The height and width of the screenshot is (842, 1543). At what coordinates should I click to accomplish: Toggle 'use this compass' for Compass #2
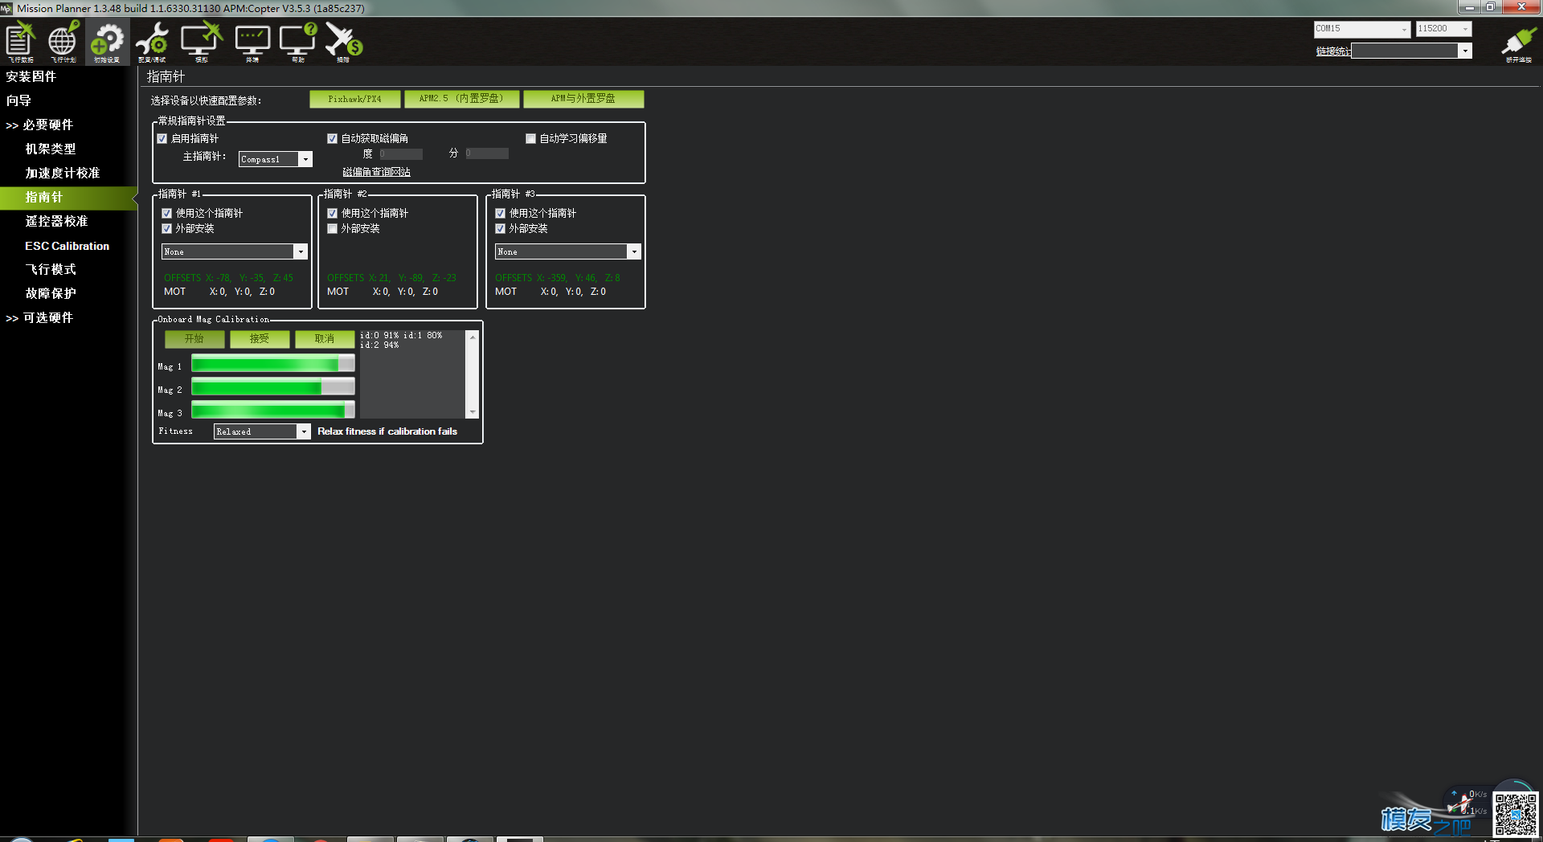coord(332,214)
